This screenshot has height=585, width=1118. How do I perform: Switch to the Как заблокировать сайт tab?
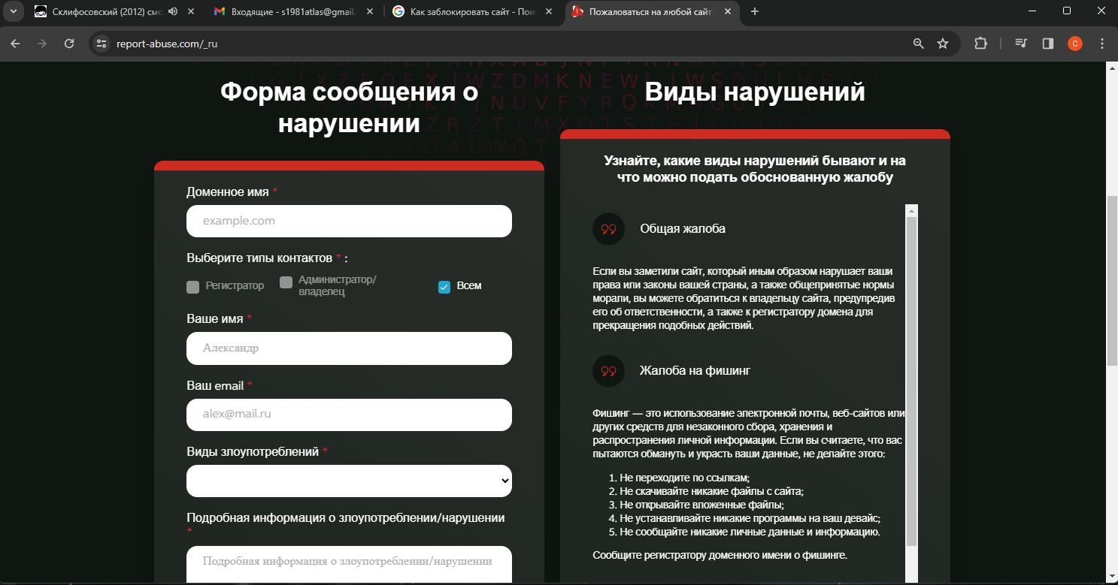coord(474,11)
